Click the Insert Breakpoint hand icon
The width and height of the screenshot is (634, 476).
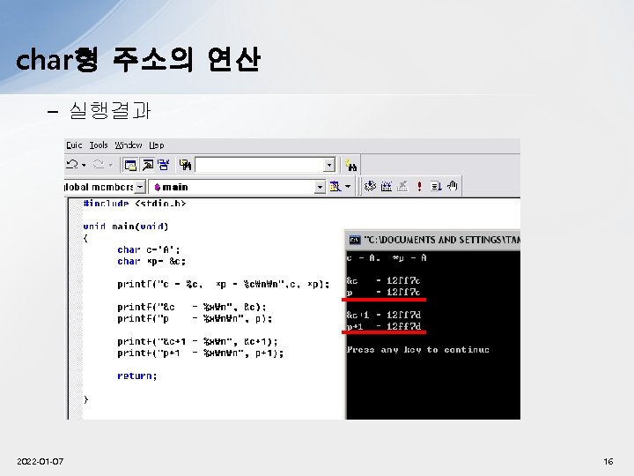pos(452,186)
